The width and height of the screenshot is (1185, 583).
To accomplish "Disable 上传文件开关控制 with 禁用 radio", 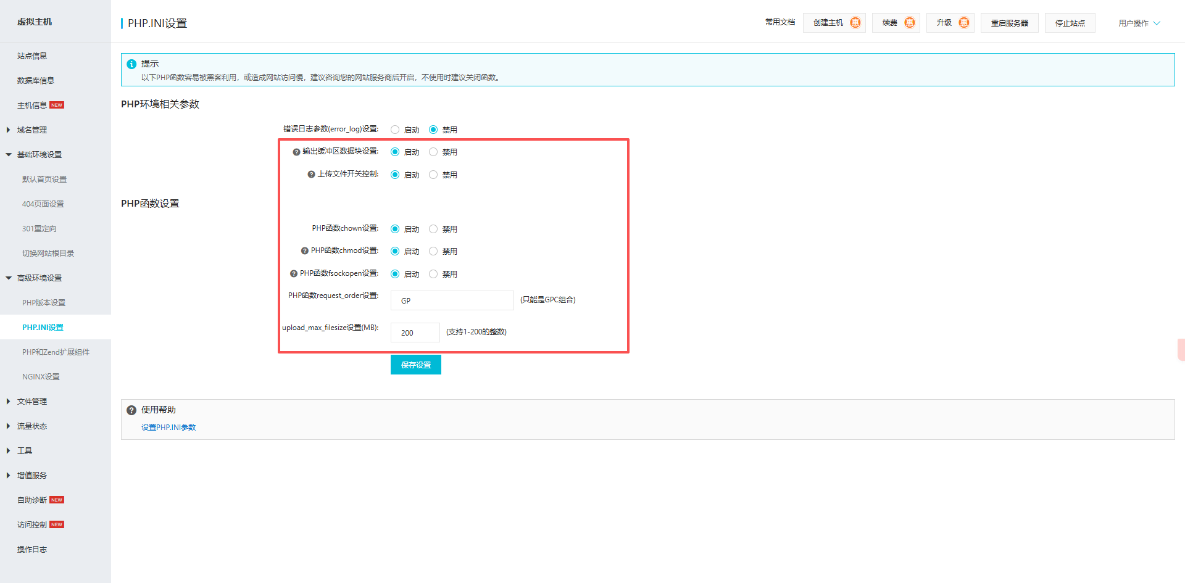I will 433,175.
